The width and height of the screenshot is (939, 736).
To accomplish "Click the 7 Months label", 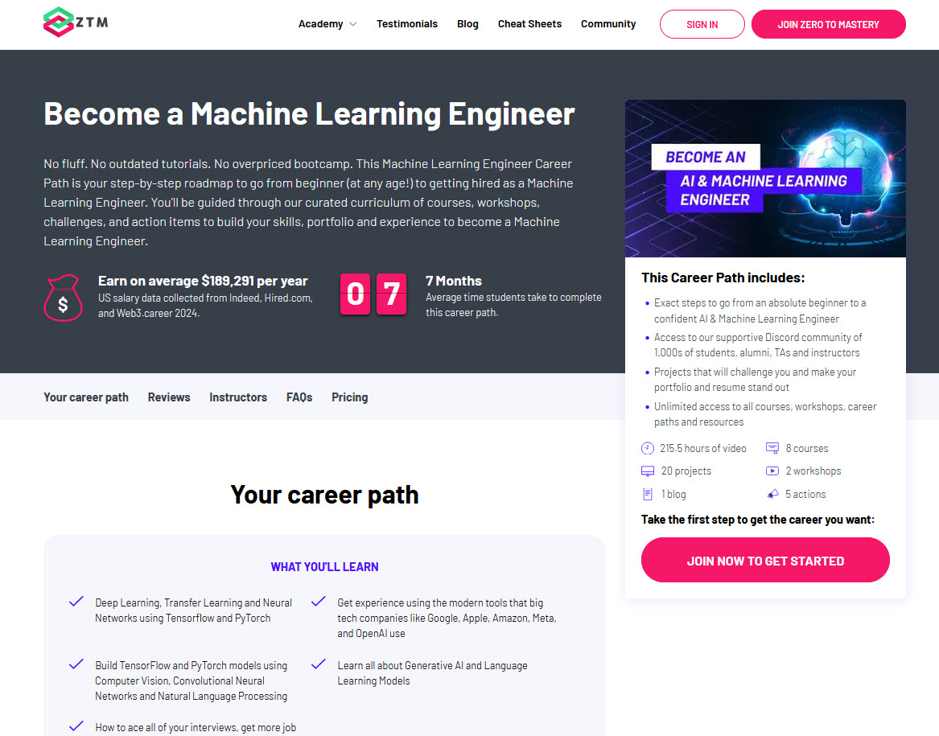I will tap(454, 281).
